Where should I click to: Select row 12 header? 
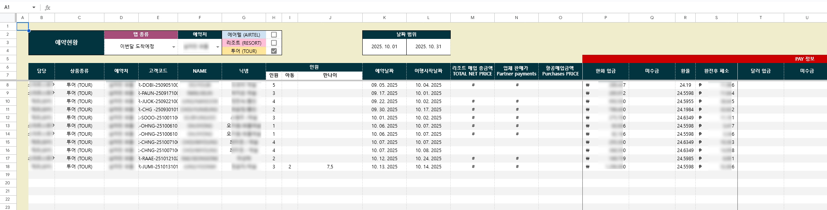pos(7,117)
